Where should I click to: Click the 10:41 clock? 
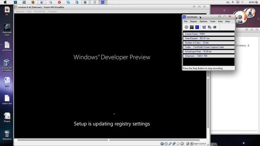(x=251, y=2)
